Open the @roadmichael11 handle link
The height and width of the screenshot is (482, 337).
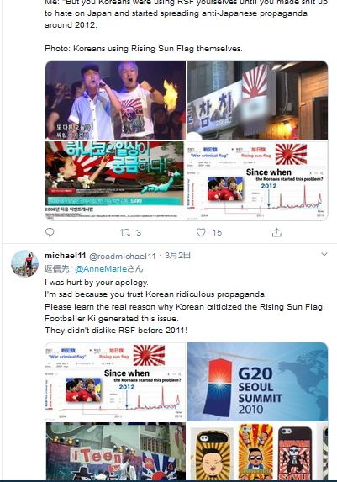[x=122, y=256]
